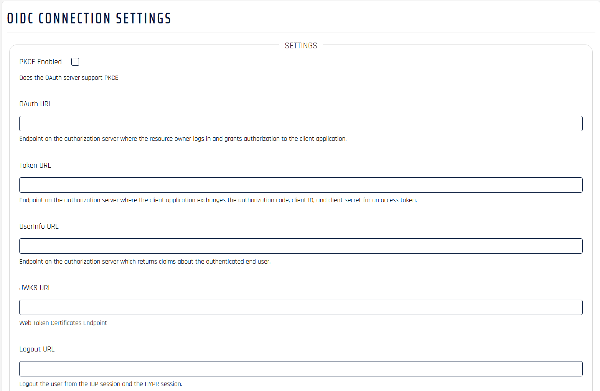
Task: Click inside the Token URL field
Action: click(301, 185)
